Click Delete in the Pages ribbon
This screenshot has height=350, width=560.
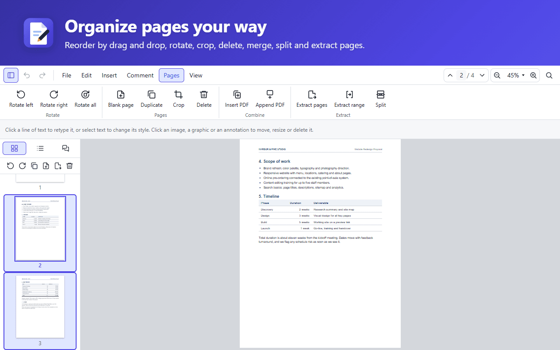tap(204, 99)
